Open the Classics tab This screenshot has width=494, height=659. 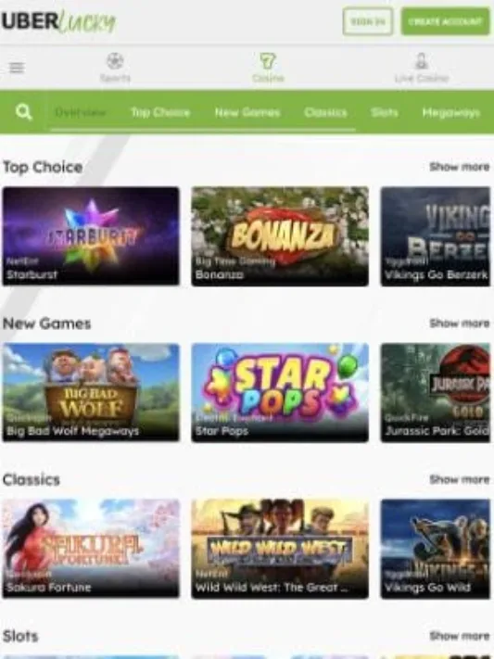325,113
